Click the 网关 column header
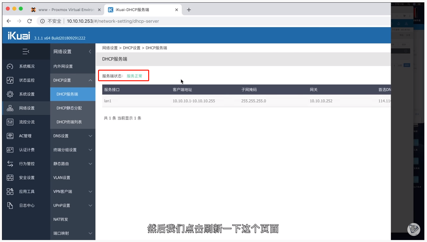This screenshot has width=427, height=242. click(x=314, y=90)
